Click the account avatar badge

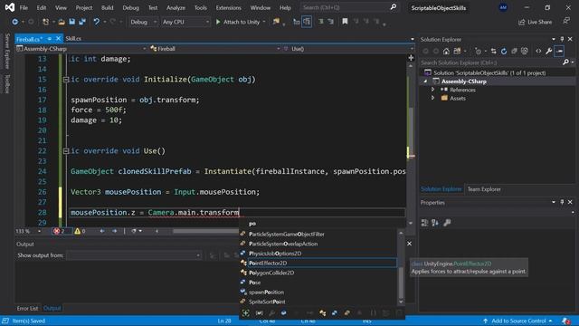click(503, 7)
